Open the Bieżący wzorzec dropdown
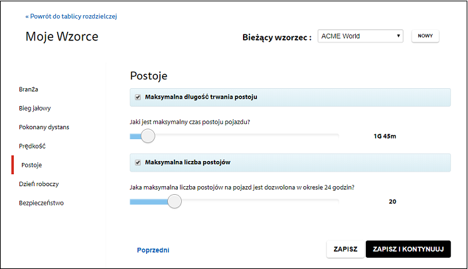The width and height of the screenshot is (468, 269). pyautogui.click(x=360, y=36)
